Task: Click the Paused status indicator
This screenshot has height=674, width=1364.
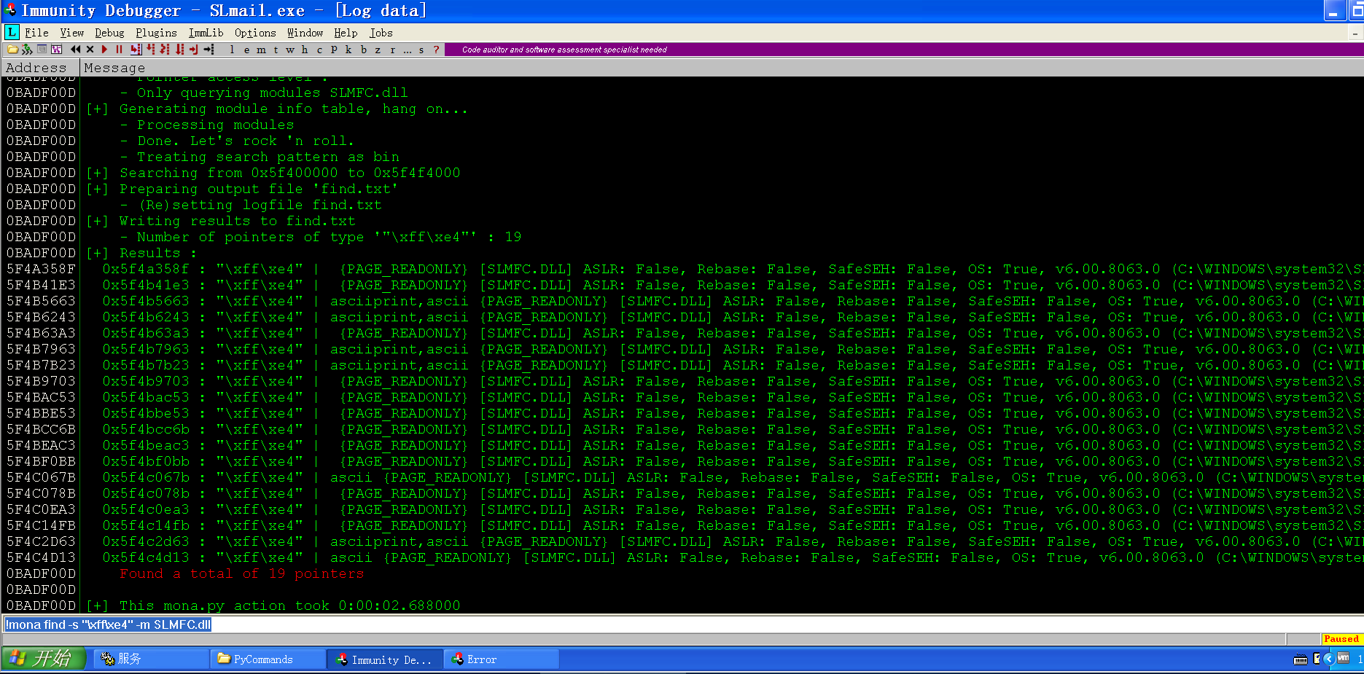Action: click(x=1341, y=639)
